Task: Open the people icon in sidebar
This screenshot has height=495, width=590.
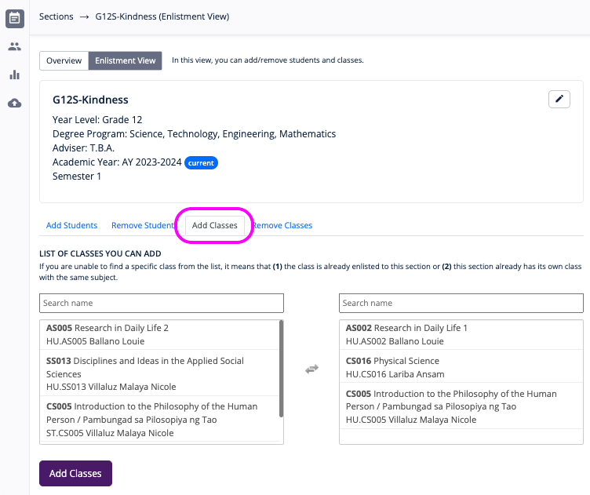Action: 14,46
